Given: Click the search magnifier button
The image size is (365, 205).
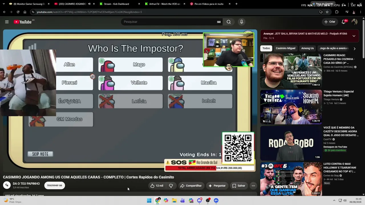Looking at the screenshot, I should [x=229, y=22].
